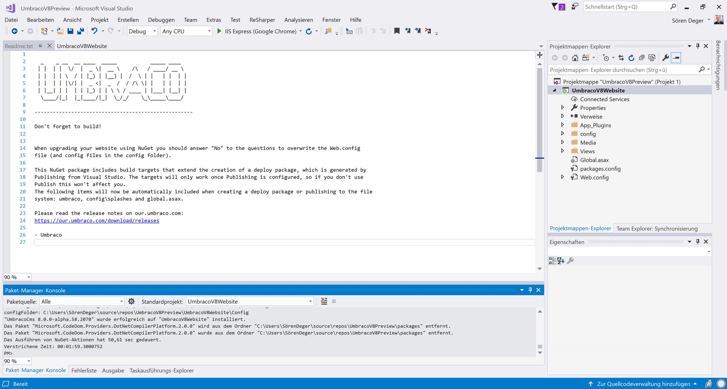Undo the last action
This screenshot has width=727, height=389.
tap(94, 31)
